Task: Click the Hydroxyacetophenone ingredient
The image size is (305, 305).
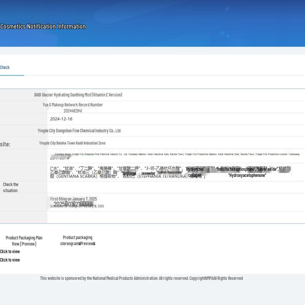Action: pos(247,175)
